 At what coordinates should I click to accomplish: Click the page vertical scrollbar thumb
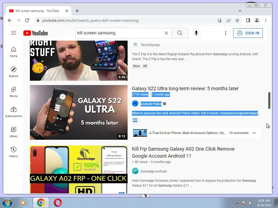(x=269, y=100)
